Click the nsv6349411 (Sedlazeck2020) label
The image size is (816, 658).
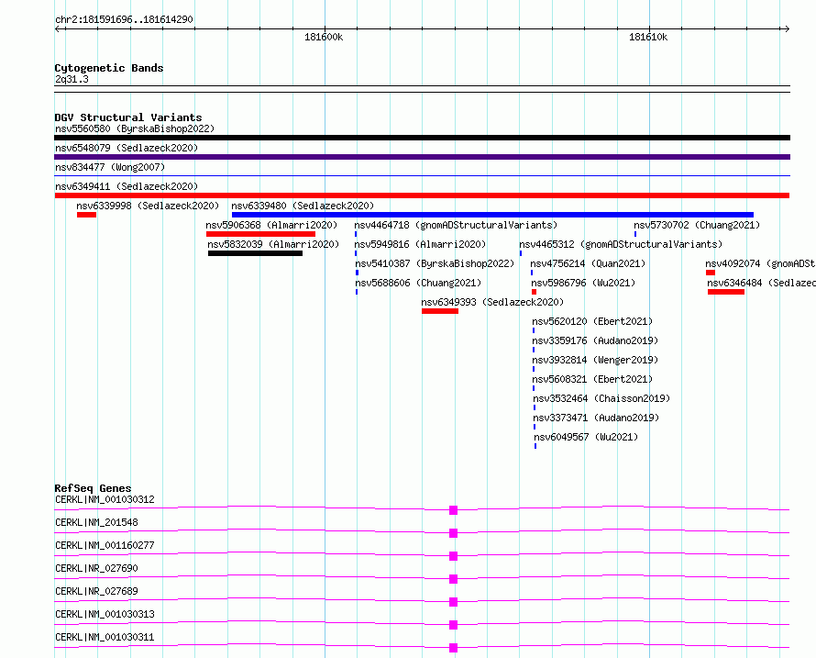(x=127, y=186)
